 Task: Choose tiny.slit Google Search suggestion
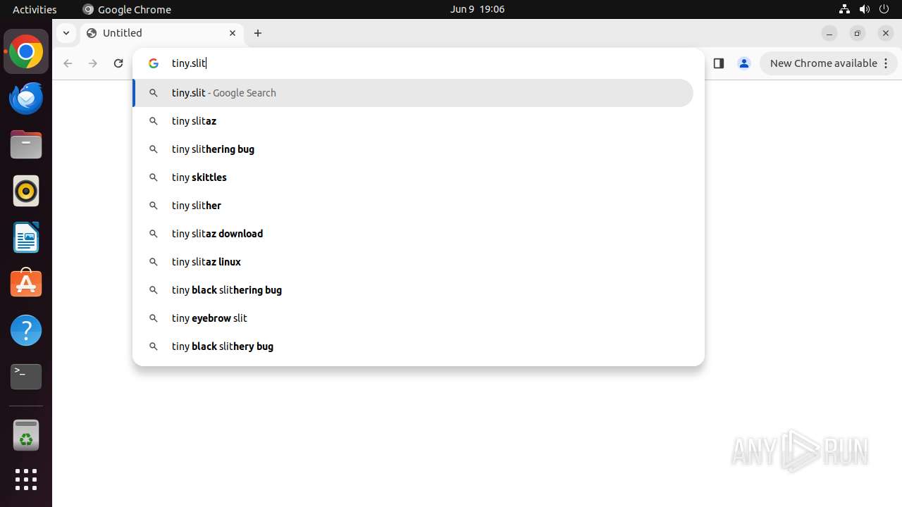413,93
